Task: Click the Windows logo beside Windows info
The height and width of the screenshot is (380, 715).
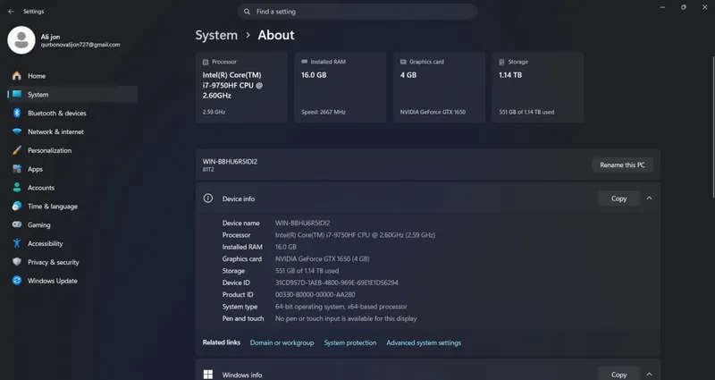Action: pyautogui.click(x=208, y=375)
